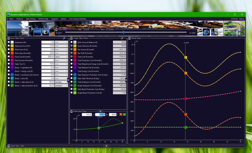This screenshot has height=153, width=252.
Task: Select the Gross Revenue radio button
Action: click(x=71, y=46)
